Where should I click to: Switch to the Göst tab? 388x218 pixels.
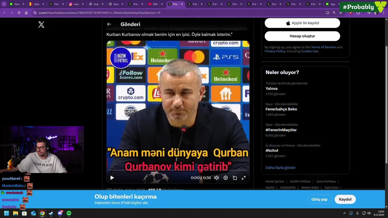coord(36,4)
